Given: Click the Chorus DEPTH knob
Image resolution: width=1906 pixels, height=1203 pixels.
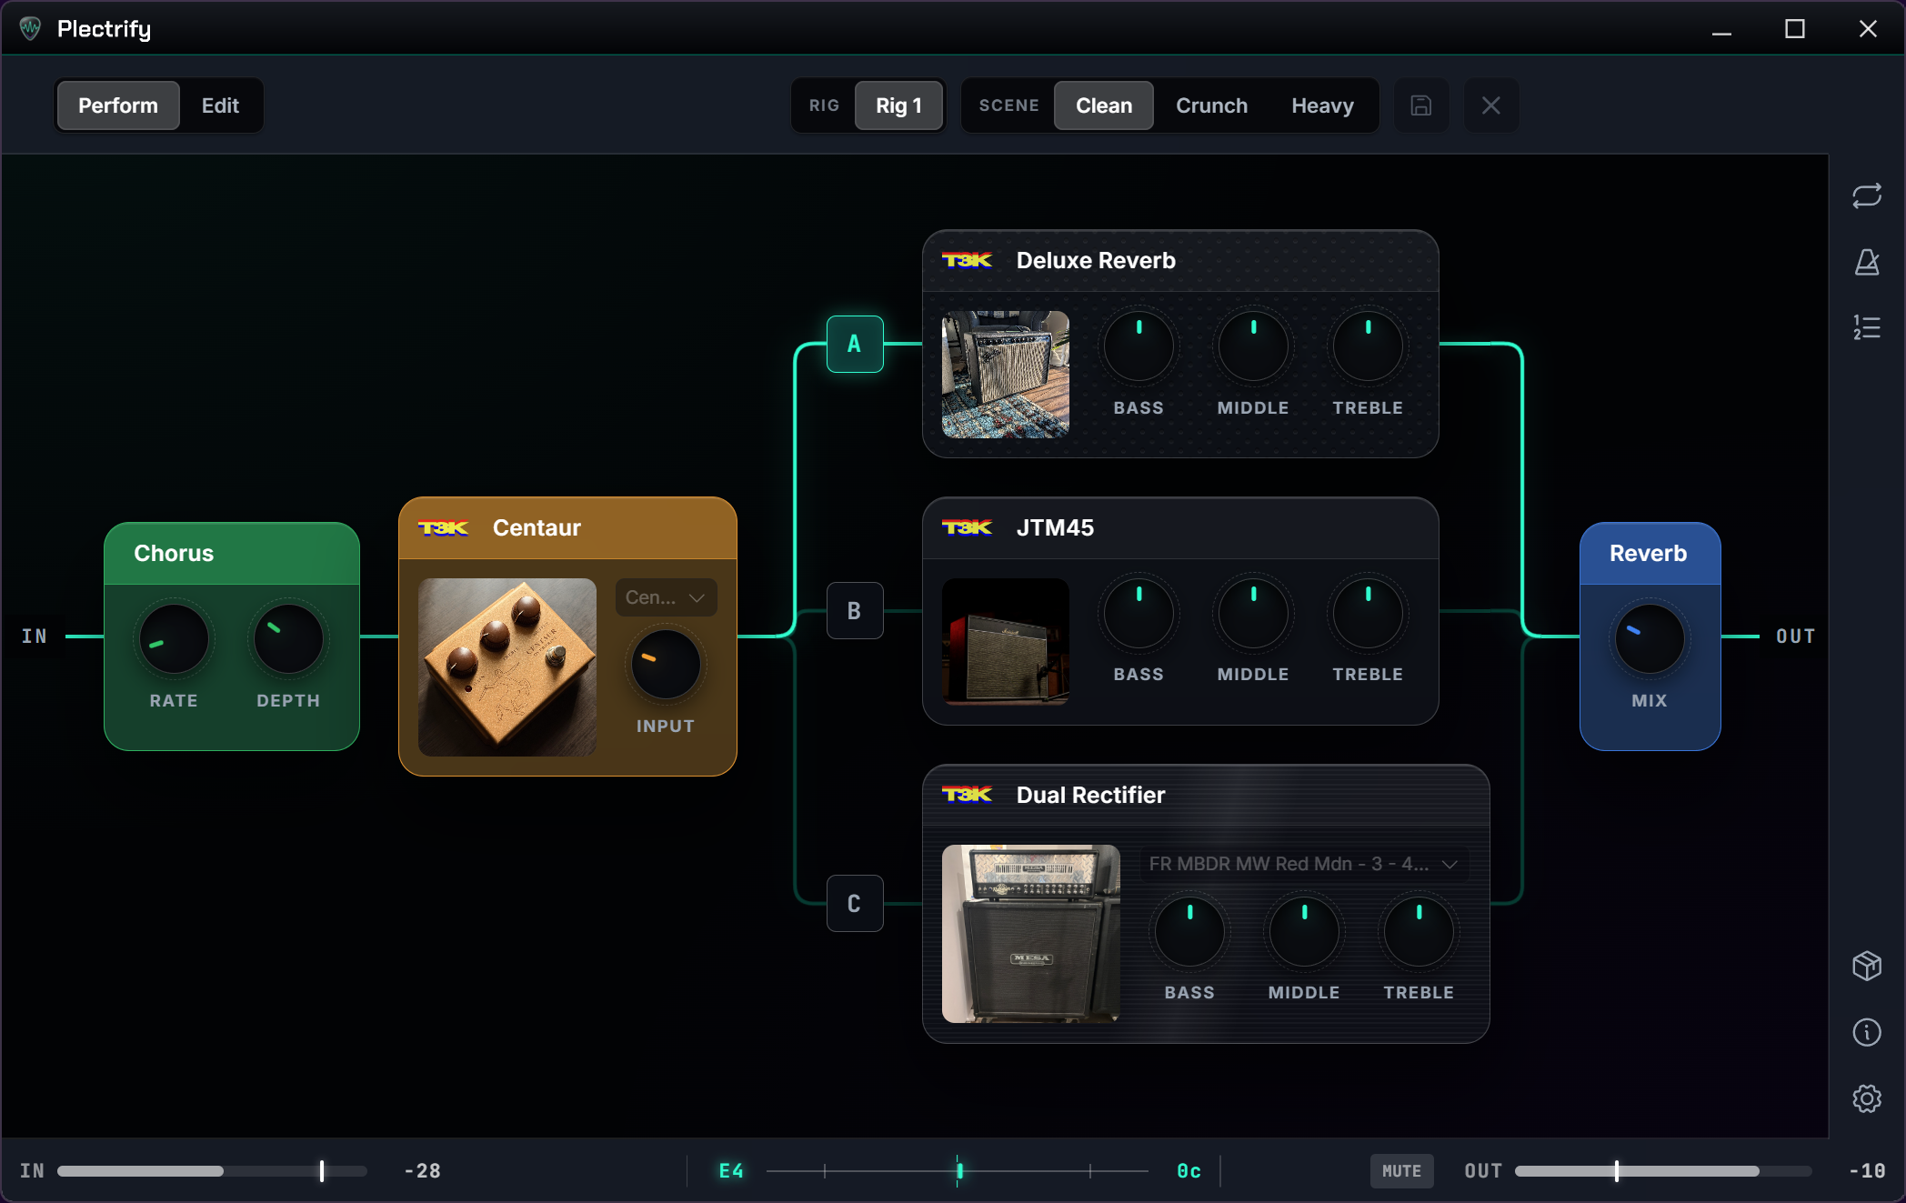Looking at the screenshot, I should [x=288, y=639].
